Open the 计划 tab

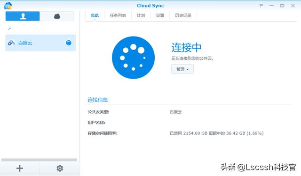(x=141, y=15)
